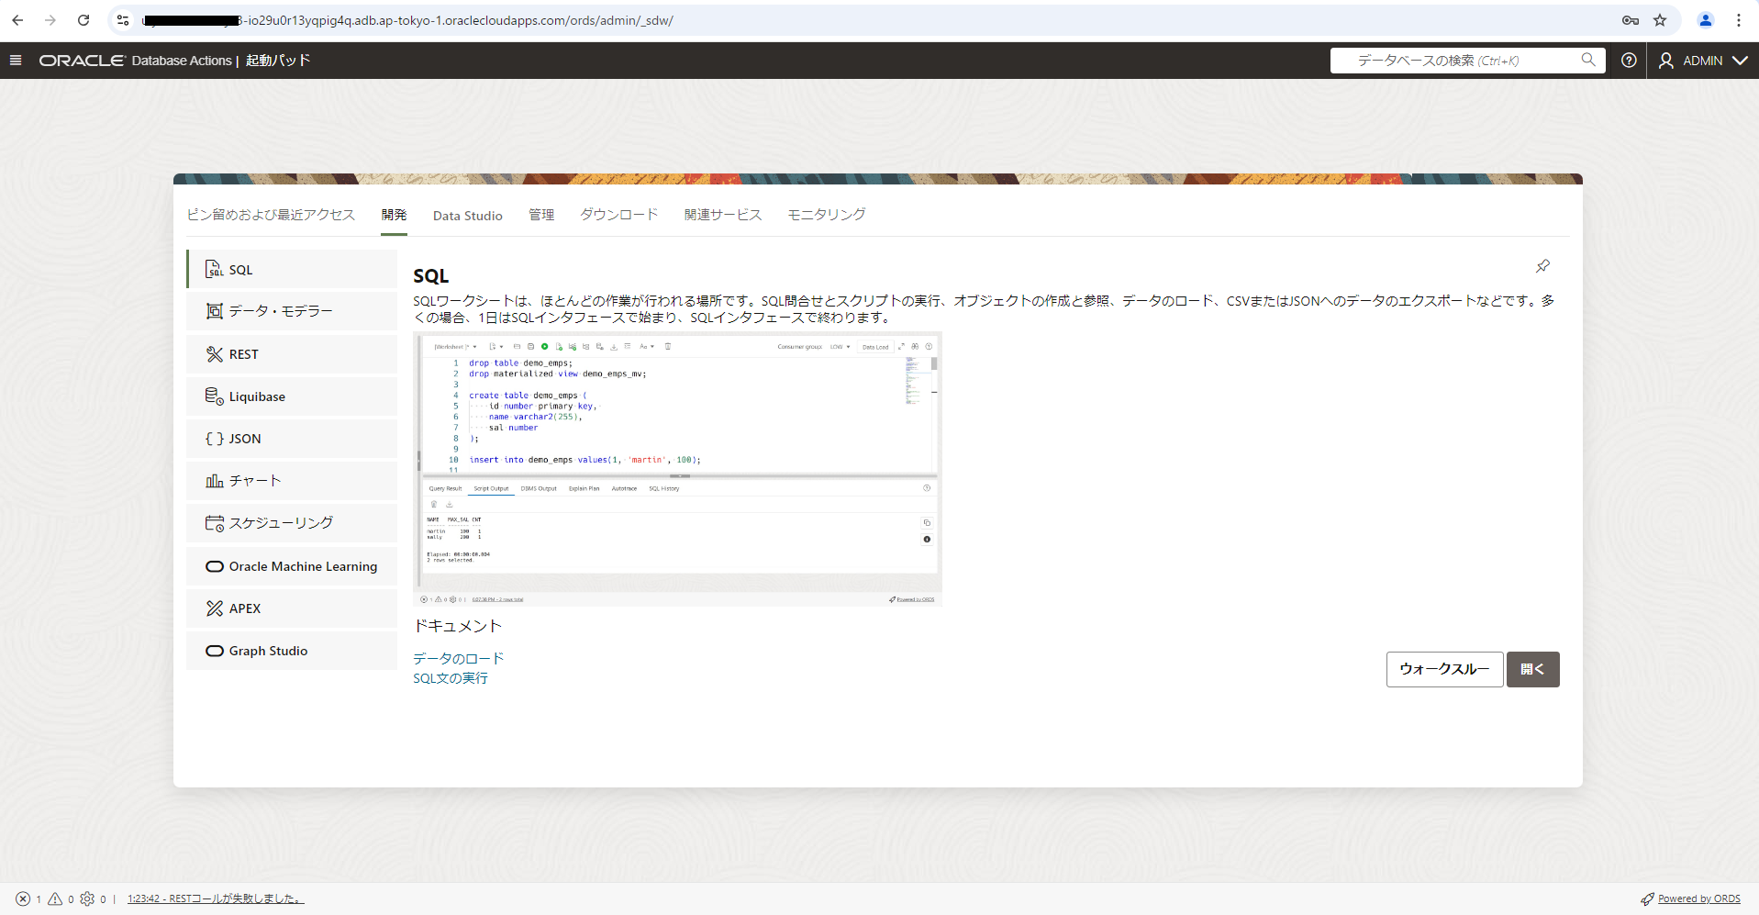Click the 開く button
Viewport: 1759px width, 915px height.
pos(1532,669)
